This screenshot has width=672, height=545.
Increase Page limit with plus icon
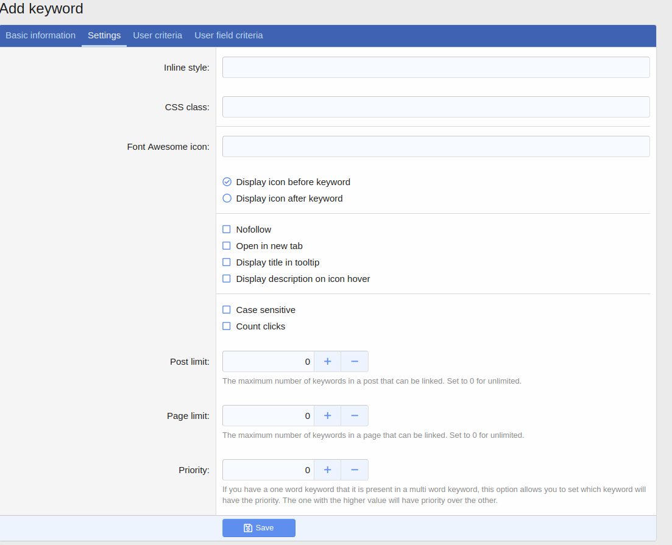[327, 415]
